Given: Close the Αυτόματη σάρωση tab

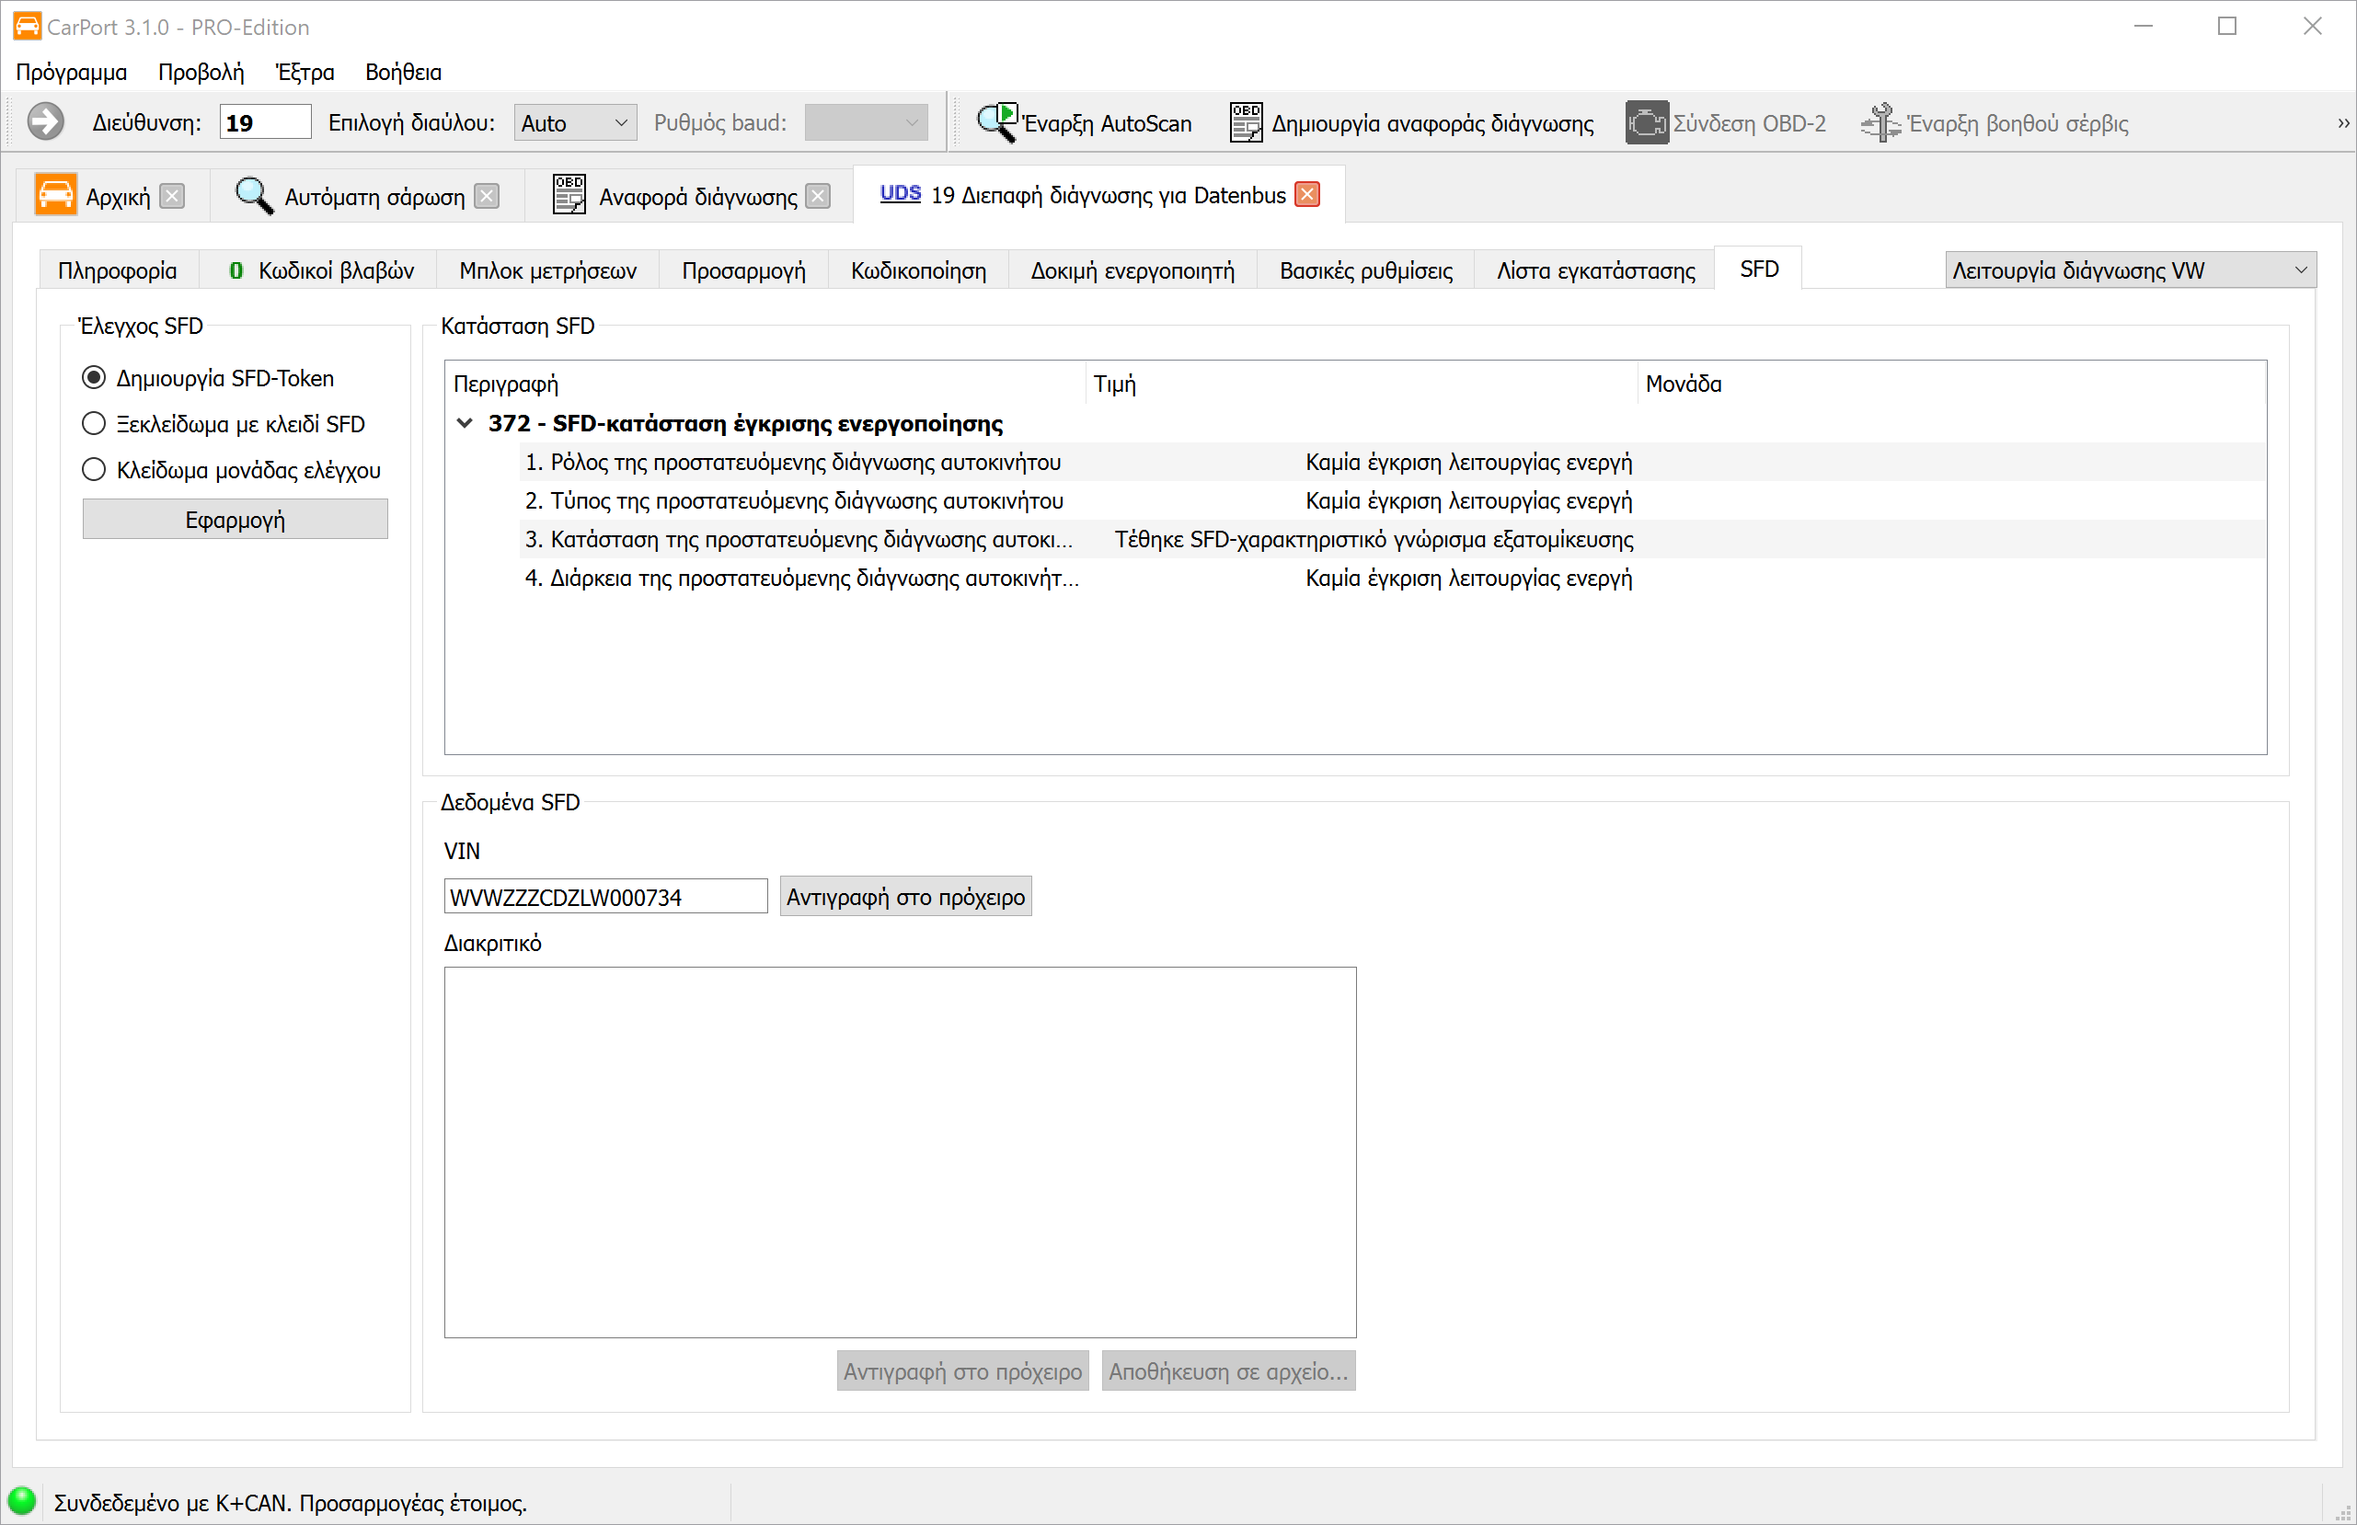Looking at the screenshot, I should coord(487,196).
